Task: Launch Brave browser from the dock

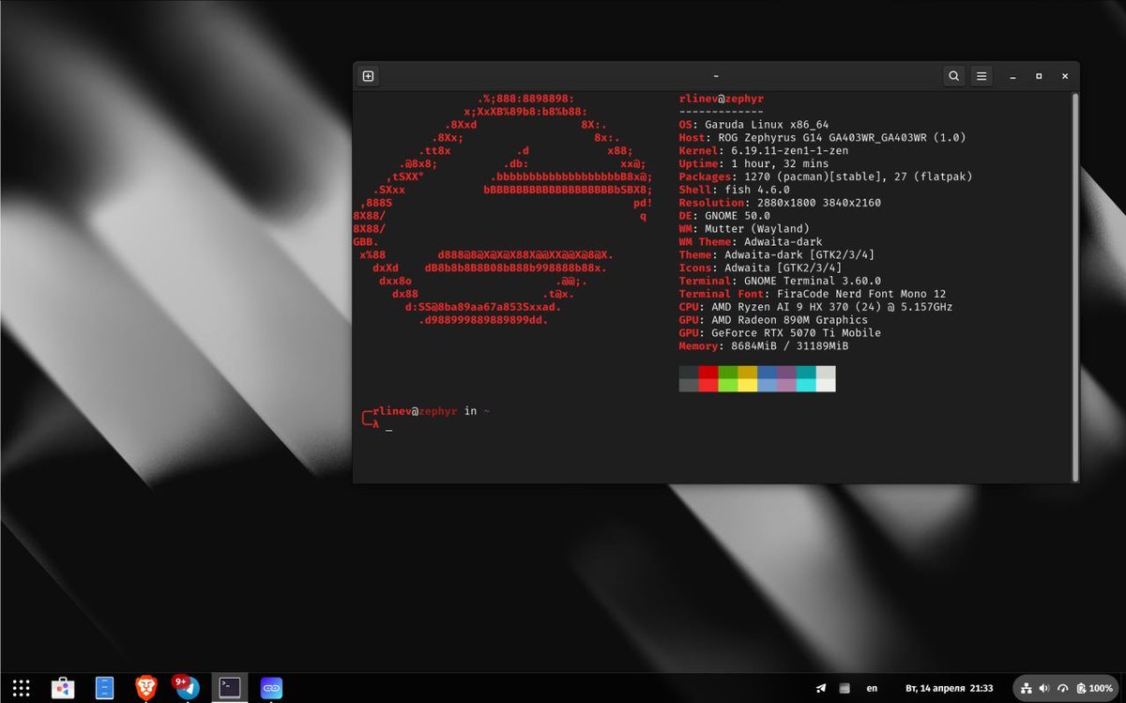Action: click(145, 688)
